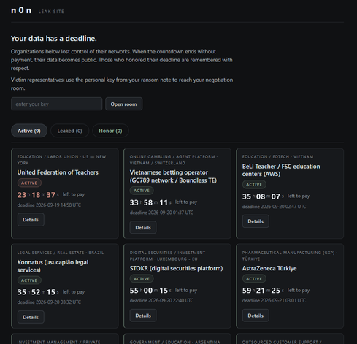Click 'Education / Labor Union · US — New York' label
Viewport: 357px width, 344px height.
click(61, 160)
